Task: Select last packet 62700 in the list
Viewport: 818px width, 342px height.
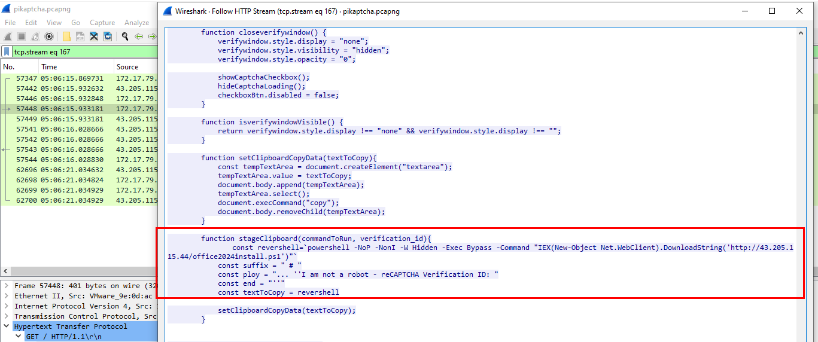Action: (78, 200)
